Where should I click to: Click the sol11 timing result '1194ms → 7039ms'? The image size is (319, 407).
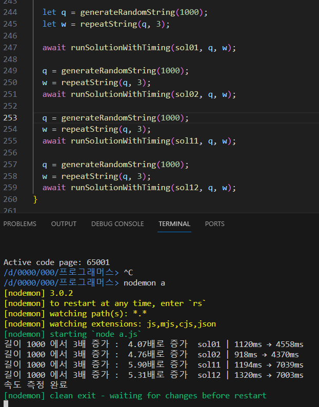click(x=269, y=365)
